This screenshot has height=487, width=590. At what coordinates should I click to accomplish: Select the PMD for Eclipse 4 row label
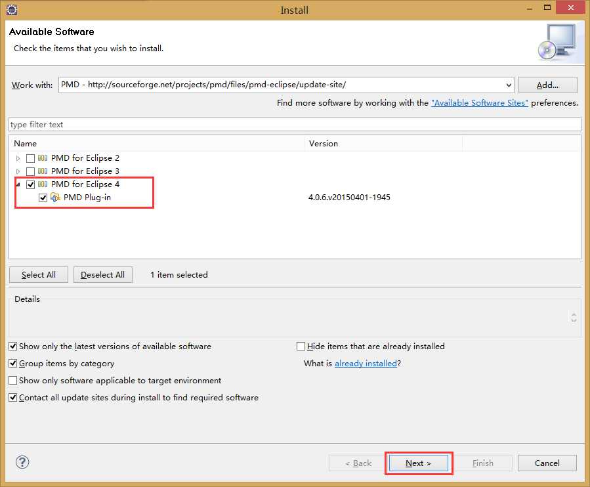(85, 184)
